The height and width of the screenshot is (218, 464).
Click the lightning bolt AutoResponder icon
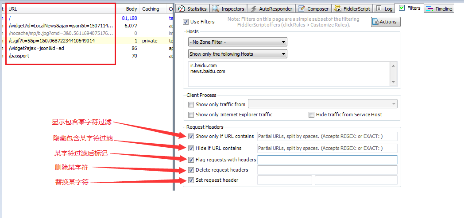(253, 8)
